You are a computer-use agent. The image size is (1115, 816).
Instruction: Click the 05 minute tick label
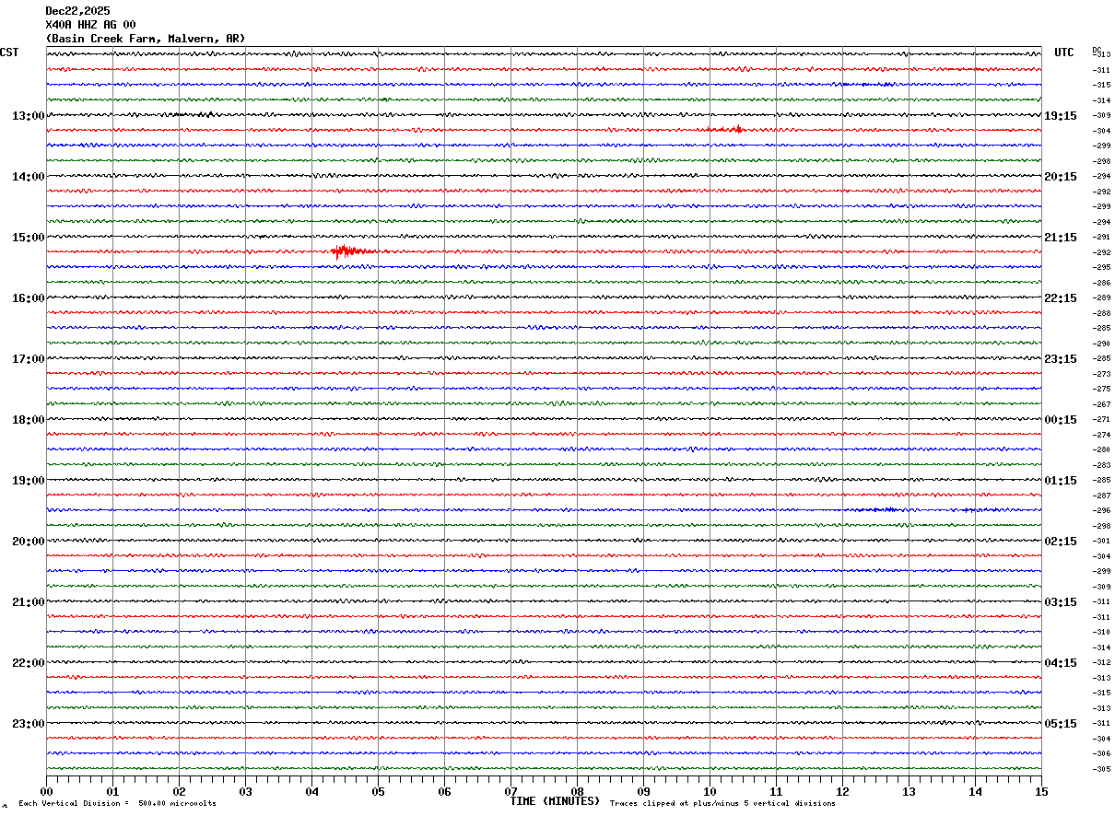(378, 791)
